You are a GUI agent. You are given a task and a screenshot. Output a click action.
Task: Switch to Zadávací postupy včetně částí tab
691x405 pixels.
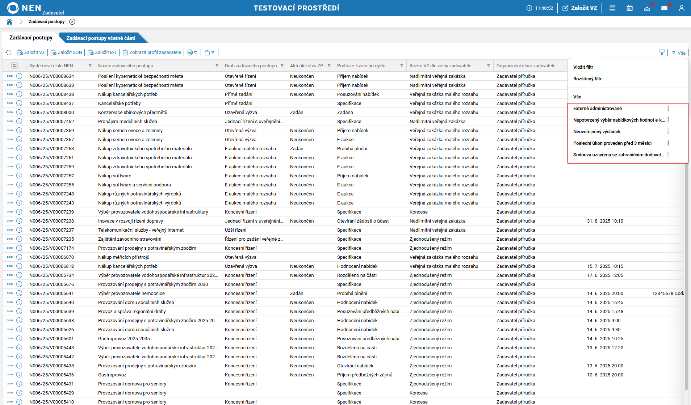click(x=101, y=38)
